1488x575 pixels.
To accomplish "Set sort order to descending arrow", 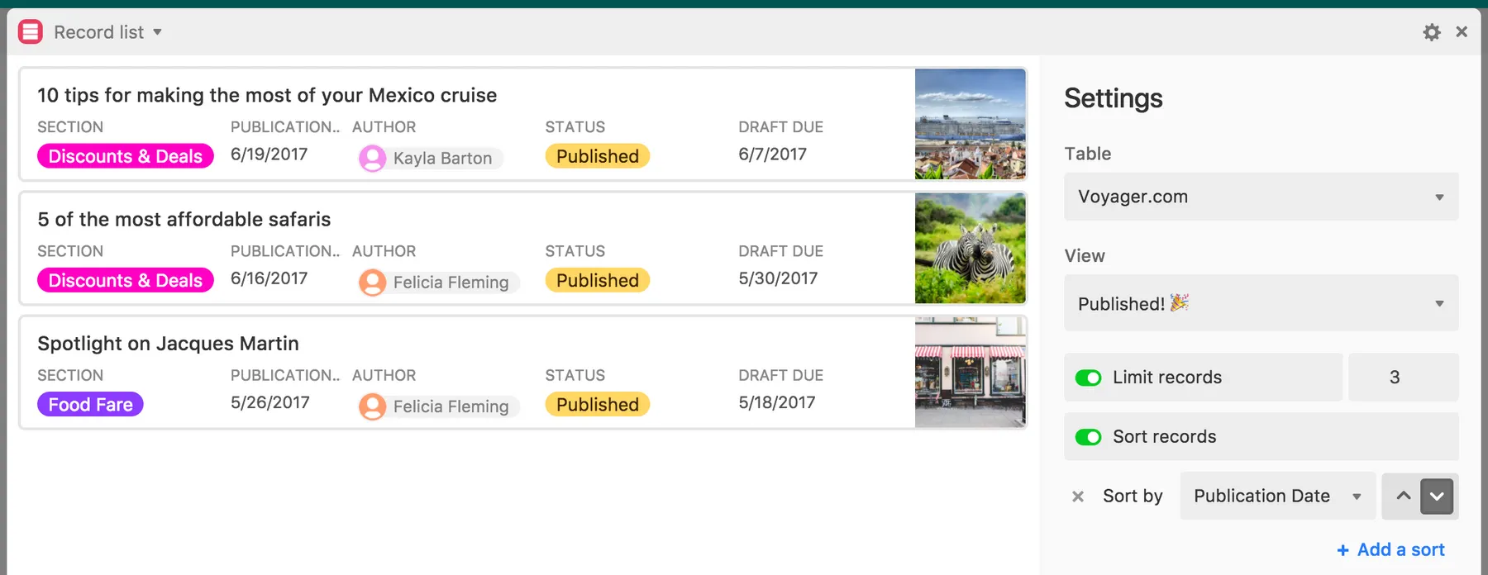I will coord(1437,497).
